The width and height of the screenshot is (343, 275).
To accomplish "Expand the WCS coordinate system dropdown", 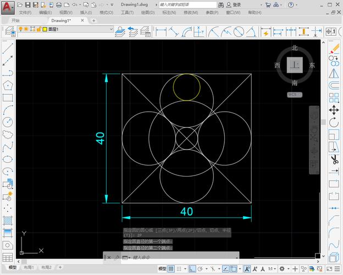I will [295, 95].
